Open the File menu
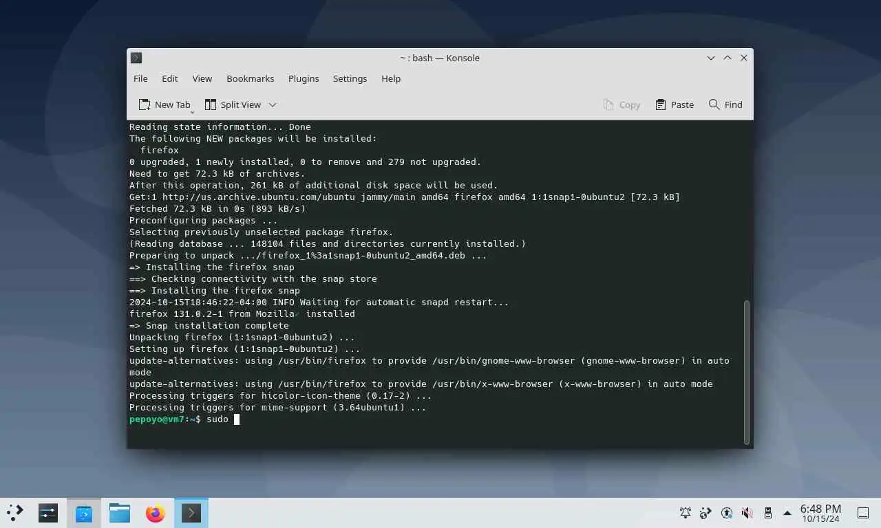The height and width of the screenshot is (528, 881). (140, 78)
